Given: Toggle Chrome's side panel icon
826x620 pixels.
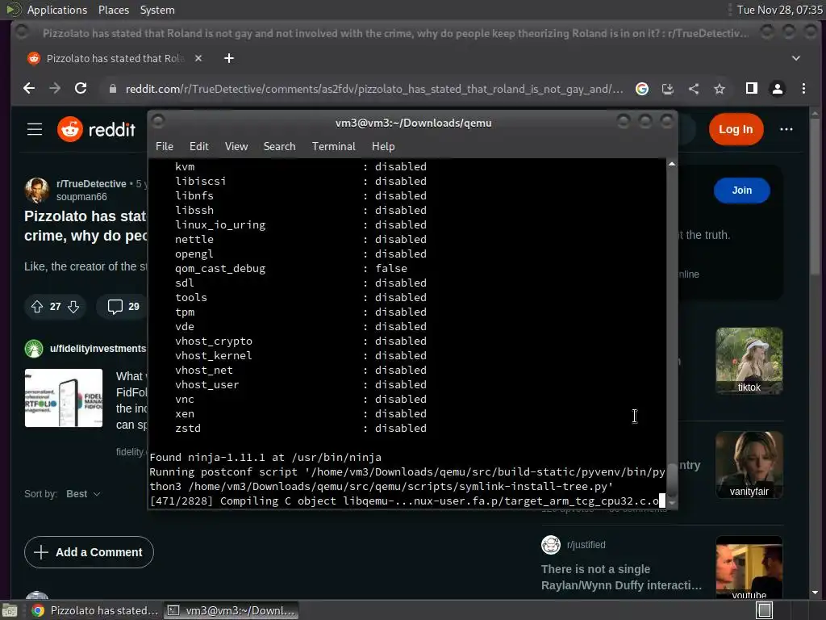Looking at the screenshot, I should [752, 89].
